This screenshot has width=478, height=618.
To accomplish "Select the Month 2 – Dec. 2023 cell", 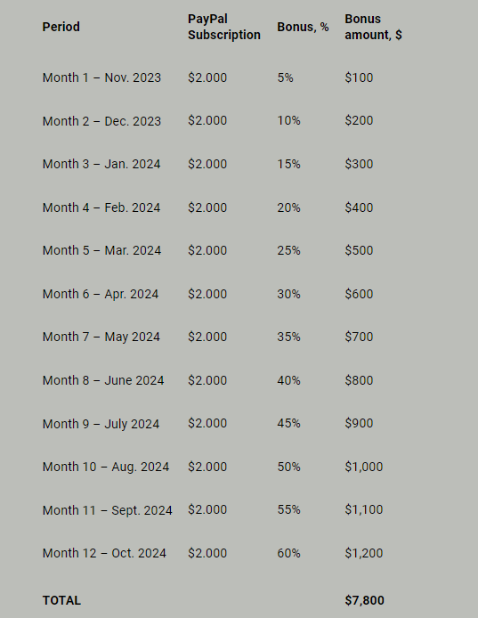I will (101, 121).
